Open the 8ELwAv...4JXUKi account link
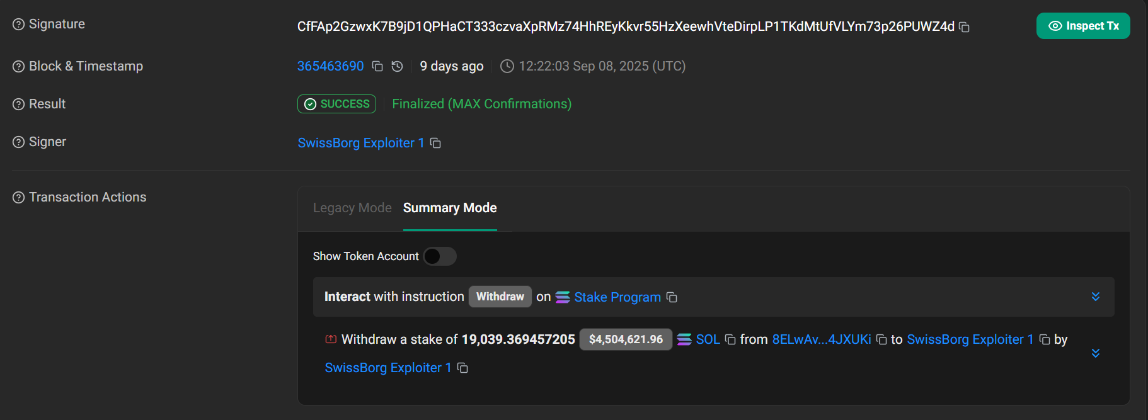The height and width of the screenshot is (420, 1148). coord(822,339)
